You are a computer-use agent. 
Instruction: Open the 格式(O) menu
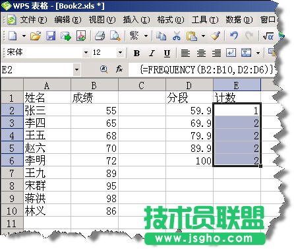pyautogui.click(x=171, y=20)
